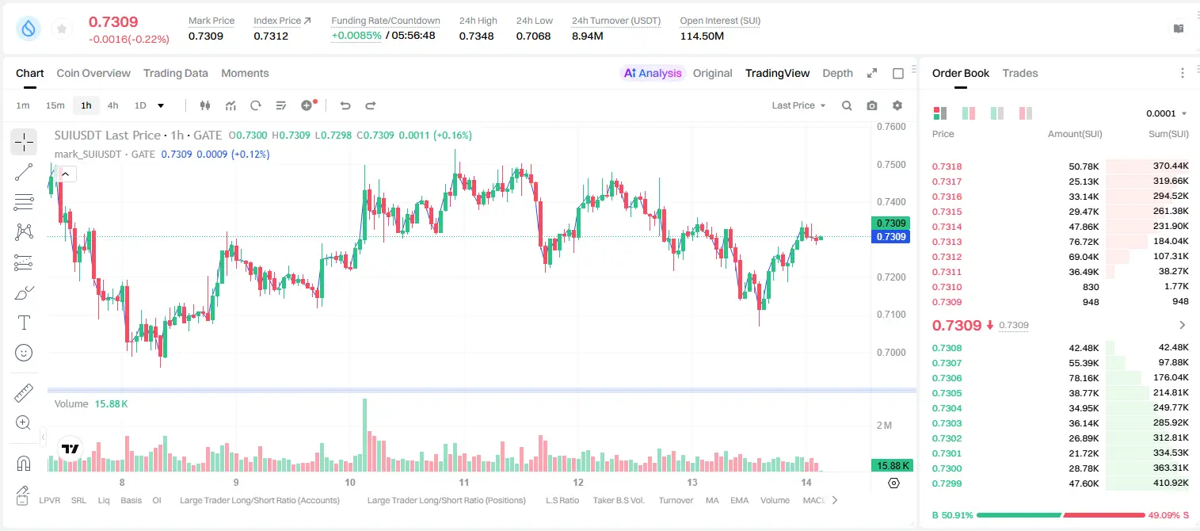1200x531 pixels.
Task: Select the trend line drawing tool
Action: pos(24,172)
